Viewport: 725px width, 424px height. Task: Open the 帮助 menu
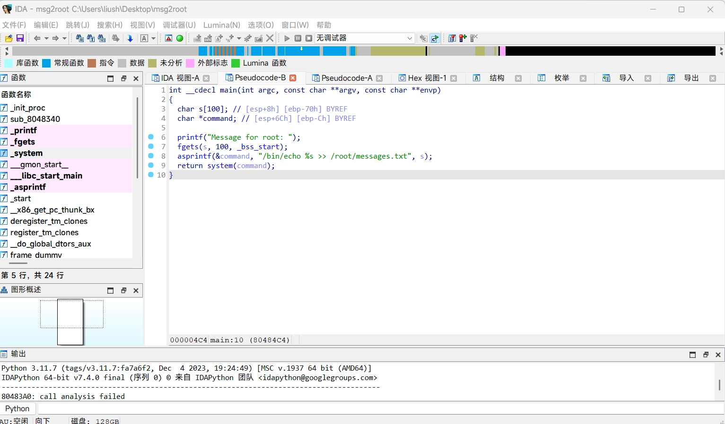coord(324,25)
